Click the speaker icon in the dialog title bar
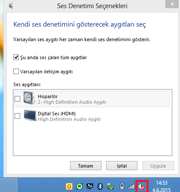The height and width of the screenshot is (192, 180). 11,6
